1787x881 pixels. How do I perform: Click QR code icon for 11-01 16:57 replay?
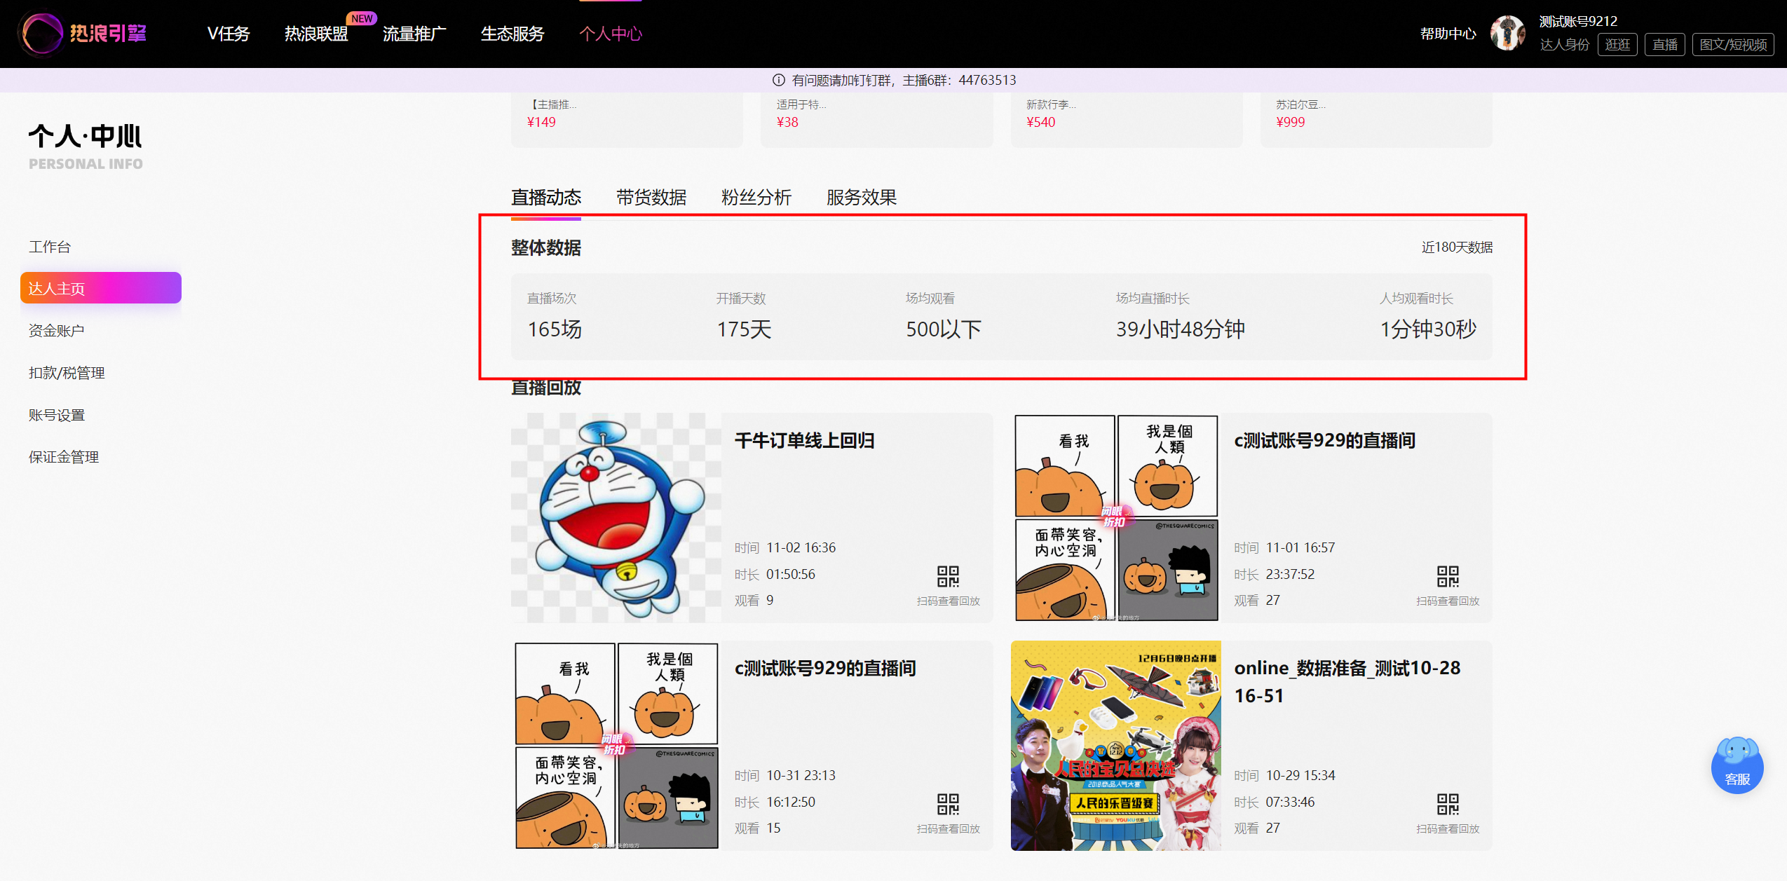1448,576
